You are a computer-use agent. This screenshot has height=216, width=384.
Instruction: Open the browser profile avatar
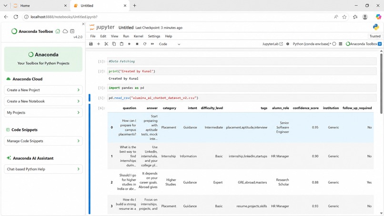[365, 17]
